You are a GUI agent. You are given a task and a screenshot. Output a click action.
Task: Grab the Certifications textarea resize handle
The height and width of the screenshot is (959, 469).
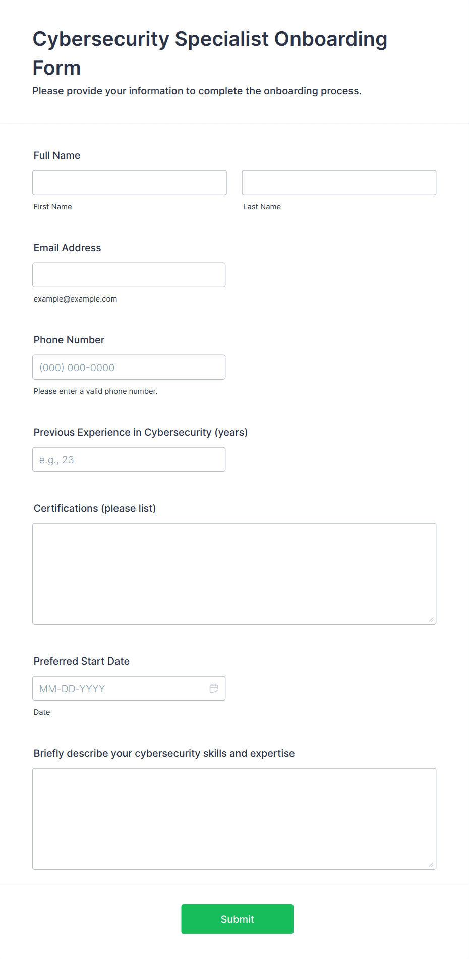pyautogui.click(x=431, y=620)
